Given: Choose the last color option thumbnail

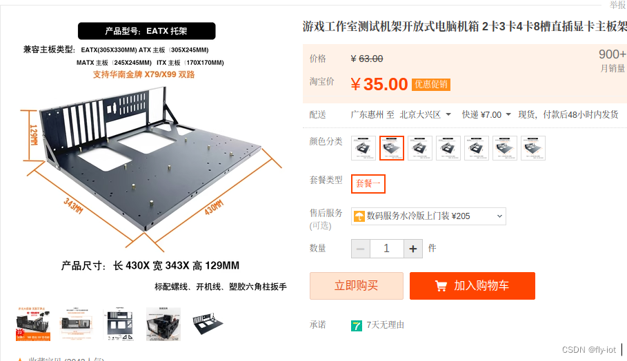Looking at the screenshot, I should [533, 148].
